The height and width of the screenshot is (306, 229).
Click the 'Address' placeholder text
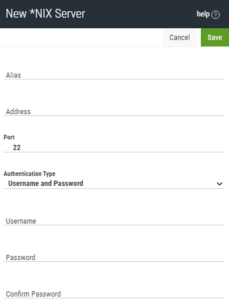(x=18, y=111)
